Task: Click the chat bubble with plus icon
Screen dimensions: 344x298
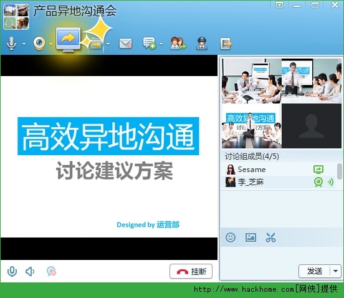Action: tap(150, 43)
